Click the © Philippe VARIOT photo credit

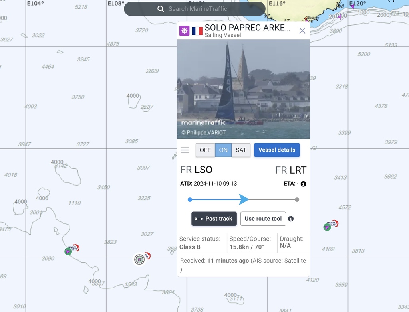tap(204, 133)
